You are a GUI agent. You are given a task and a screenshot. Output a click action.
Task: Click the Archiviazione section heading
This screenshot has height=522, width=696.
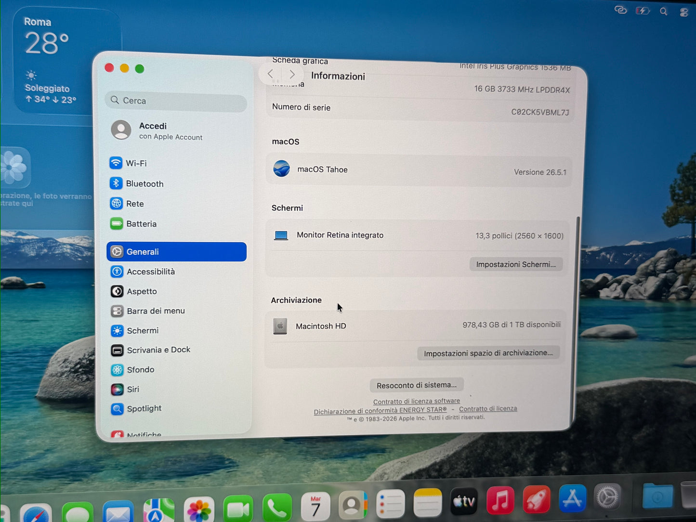pos(296,300)
